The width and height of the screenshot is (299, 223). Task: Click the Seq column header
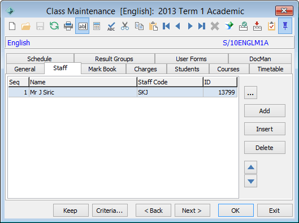point(19,82)
